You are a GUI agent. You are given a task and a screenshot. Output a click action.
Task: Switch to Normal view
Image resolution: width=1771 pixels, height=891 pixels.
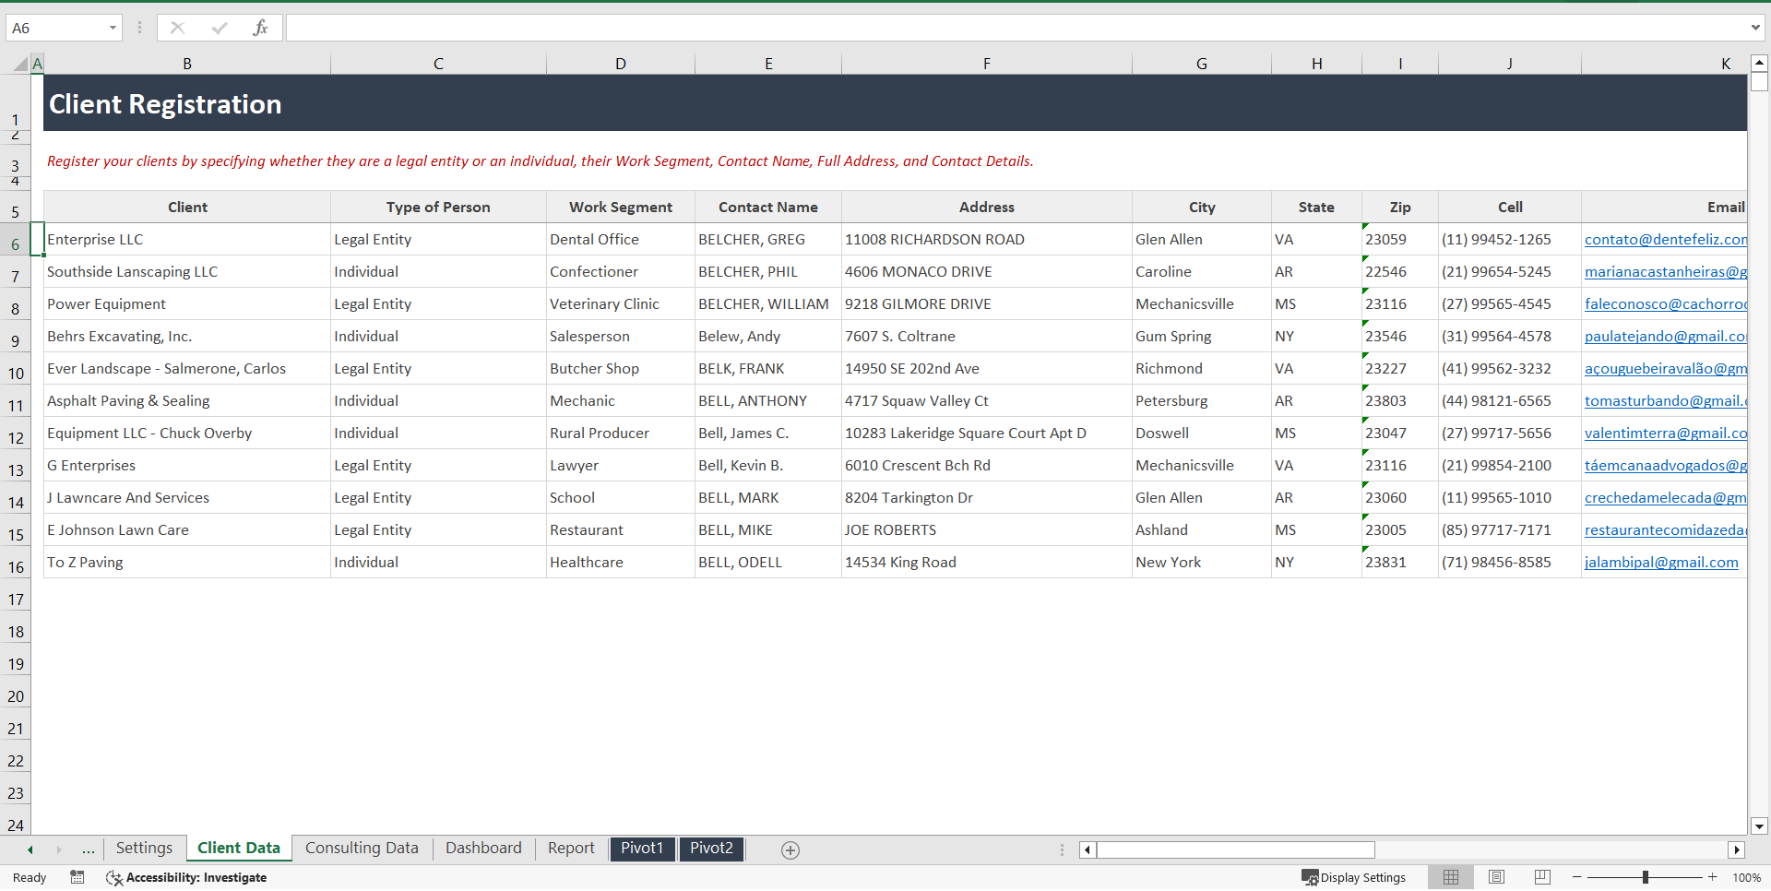pos(1451,877)
